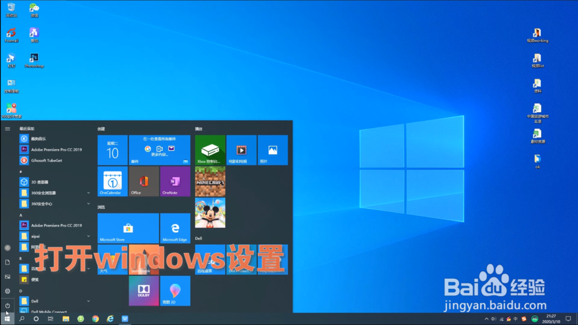Launch Google Chrome from the taskbar
Screen dimensions: 578x325
pyautogui.click(x=95, y=319)
